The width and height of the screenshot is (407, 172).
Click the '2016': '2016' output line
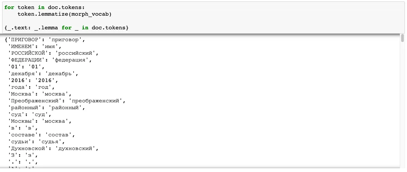[x=33, y=80]
